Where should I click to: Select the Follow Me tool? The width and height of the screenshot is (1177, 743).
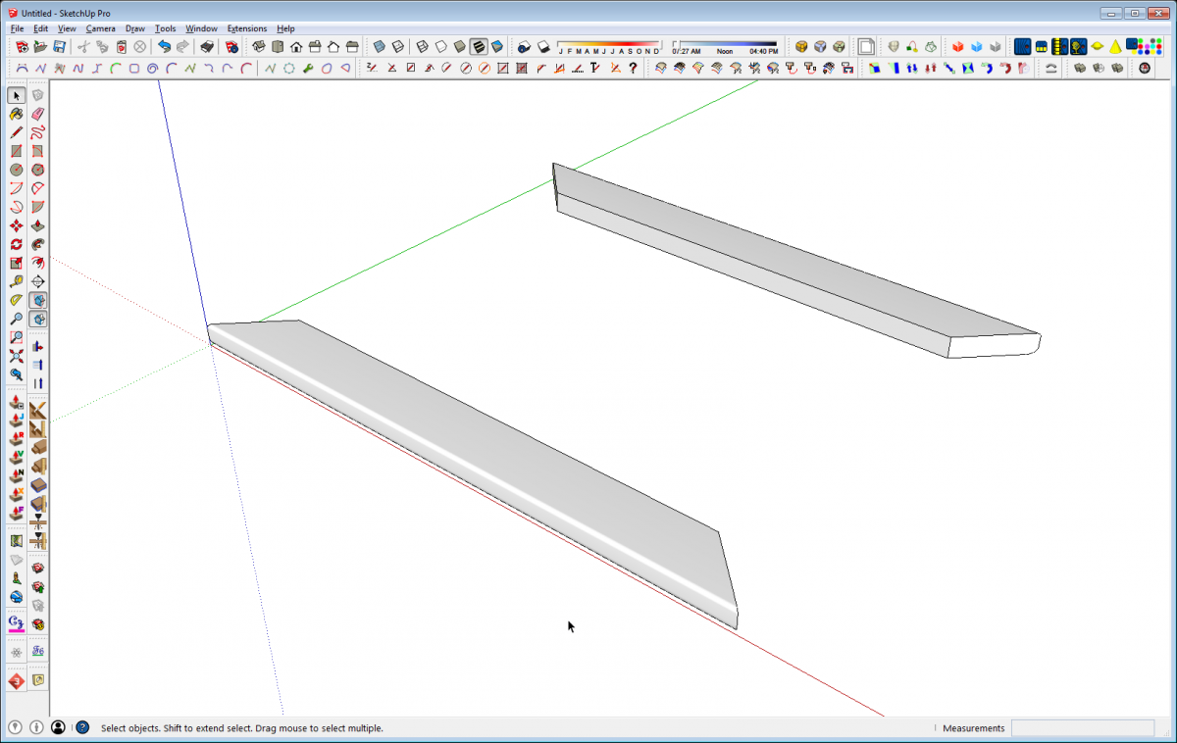(x=38, y=244)
